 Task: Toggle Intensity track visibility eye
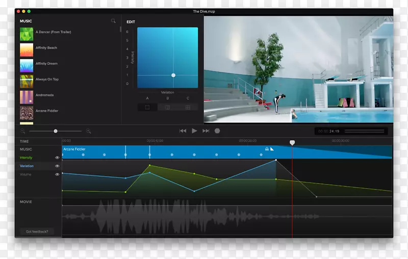(x=57, y=158)
